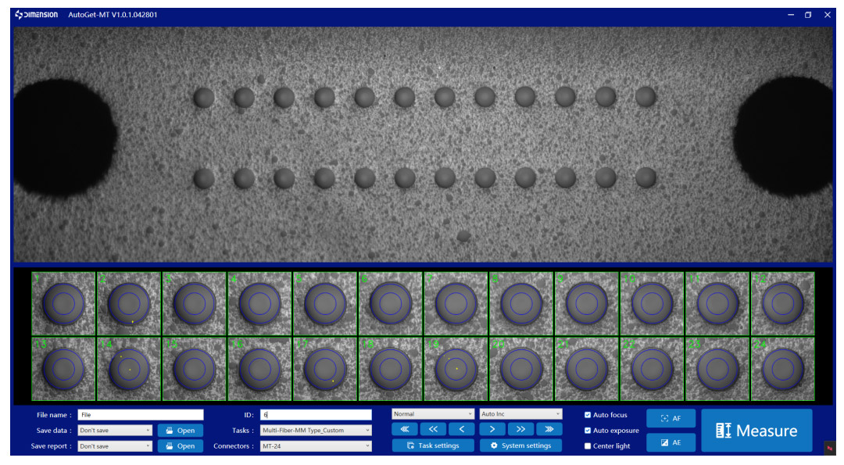Viewport: 844px width, 465px height.
Task: Select fiber thumbnail 5
Action: [325, 303]
